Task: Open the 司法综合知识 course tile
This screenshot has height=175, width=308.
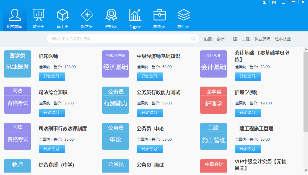Action: point(17,100)
